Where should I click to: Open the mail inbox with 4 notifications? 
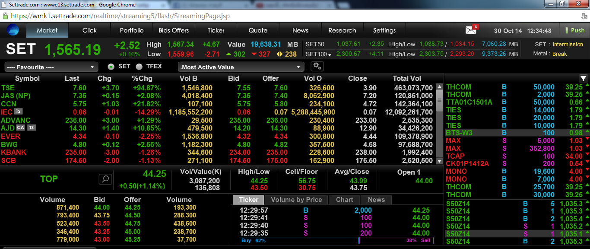tap(471, 30)
